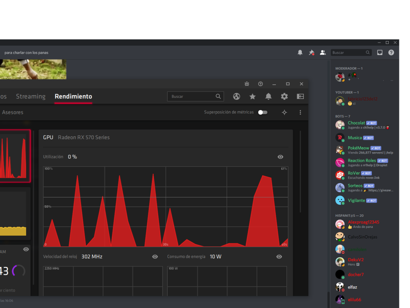Open favorites star icon in AMD software
This screenshot has width=410, height=308.
point(252,97)
